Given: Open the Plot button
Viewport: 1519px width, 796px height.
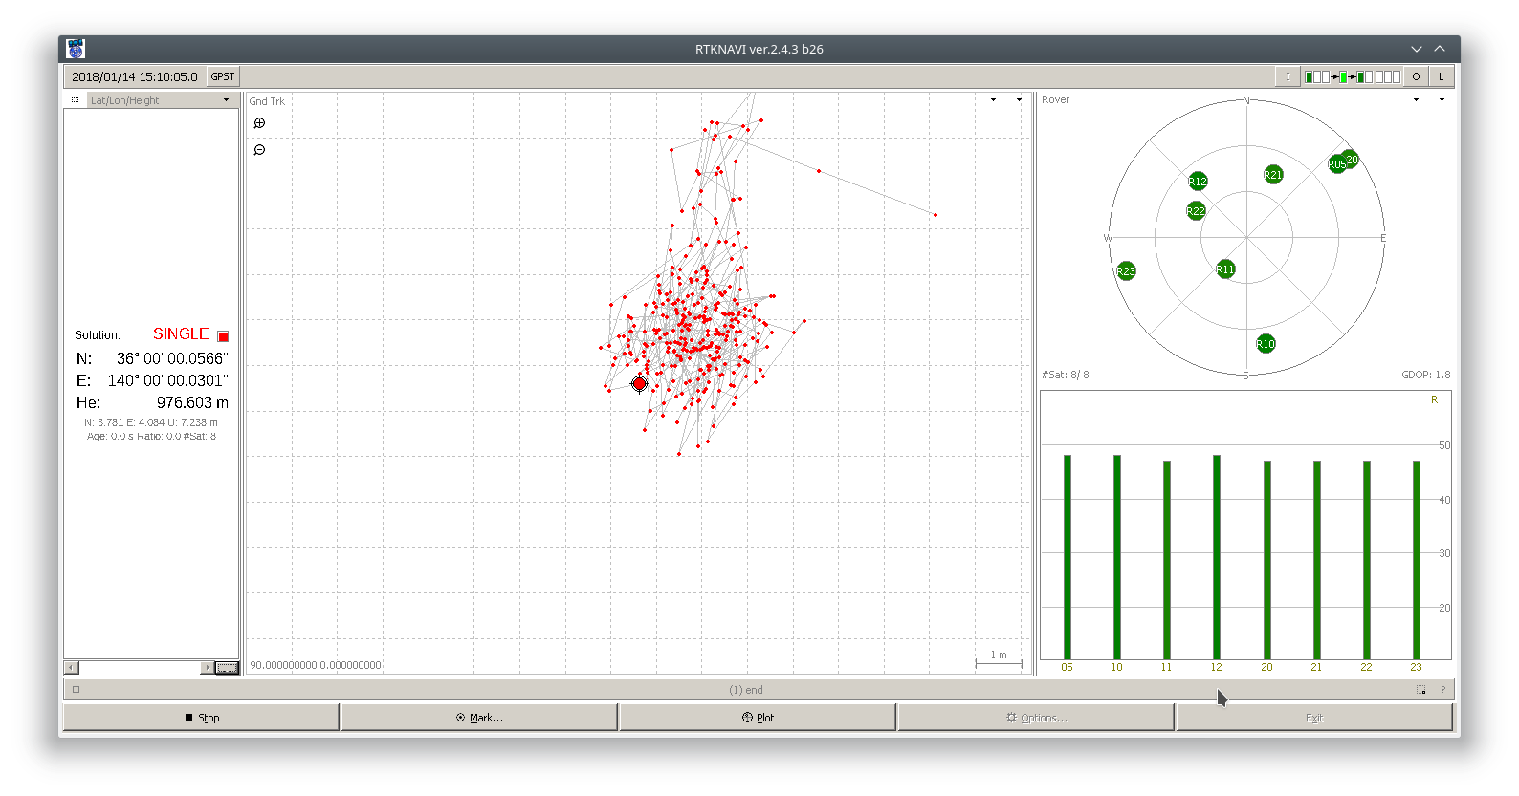Looking at the screenshot, I should point(758,718).
